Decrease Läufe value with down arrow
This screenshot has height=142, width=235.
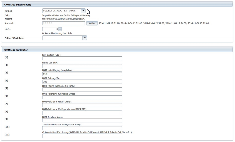coord(60,30)
